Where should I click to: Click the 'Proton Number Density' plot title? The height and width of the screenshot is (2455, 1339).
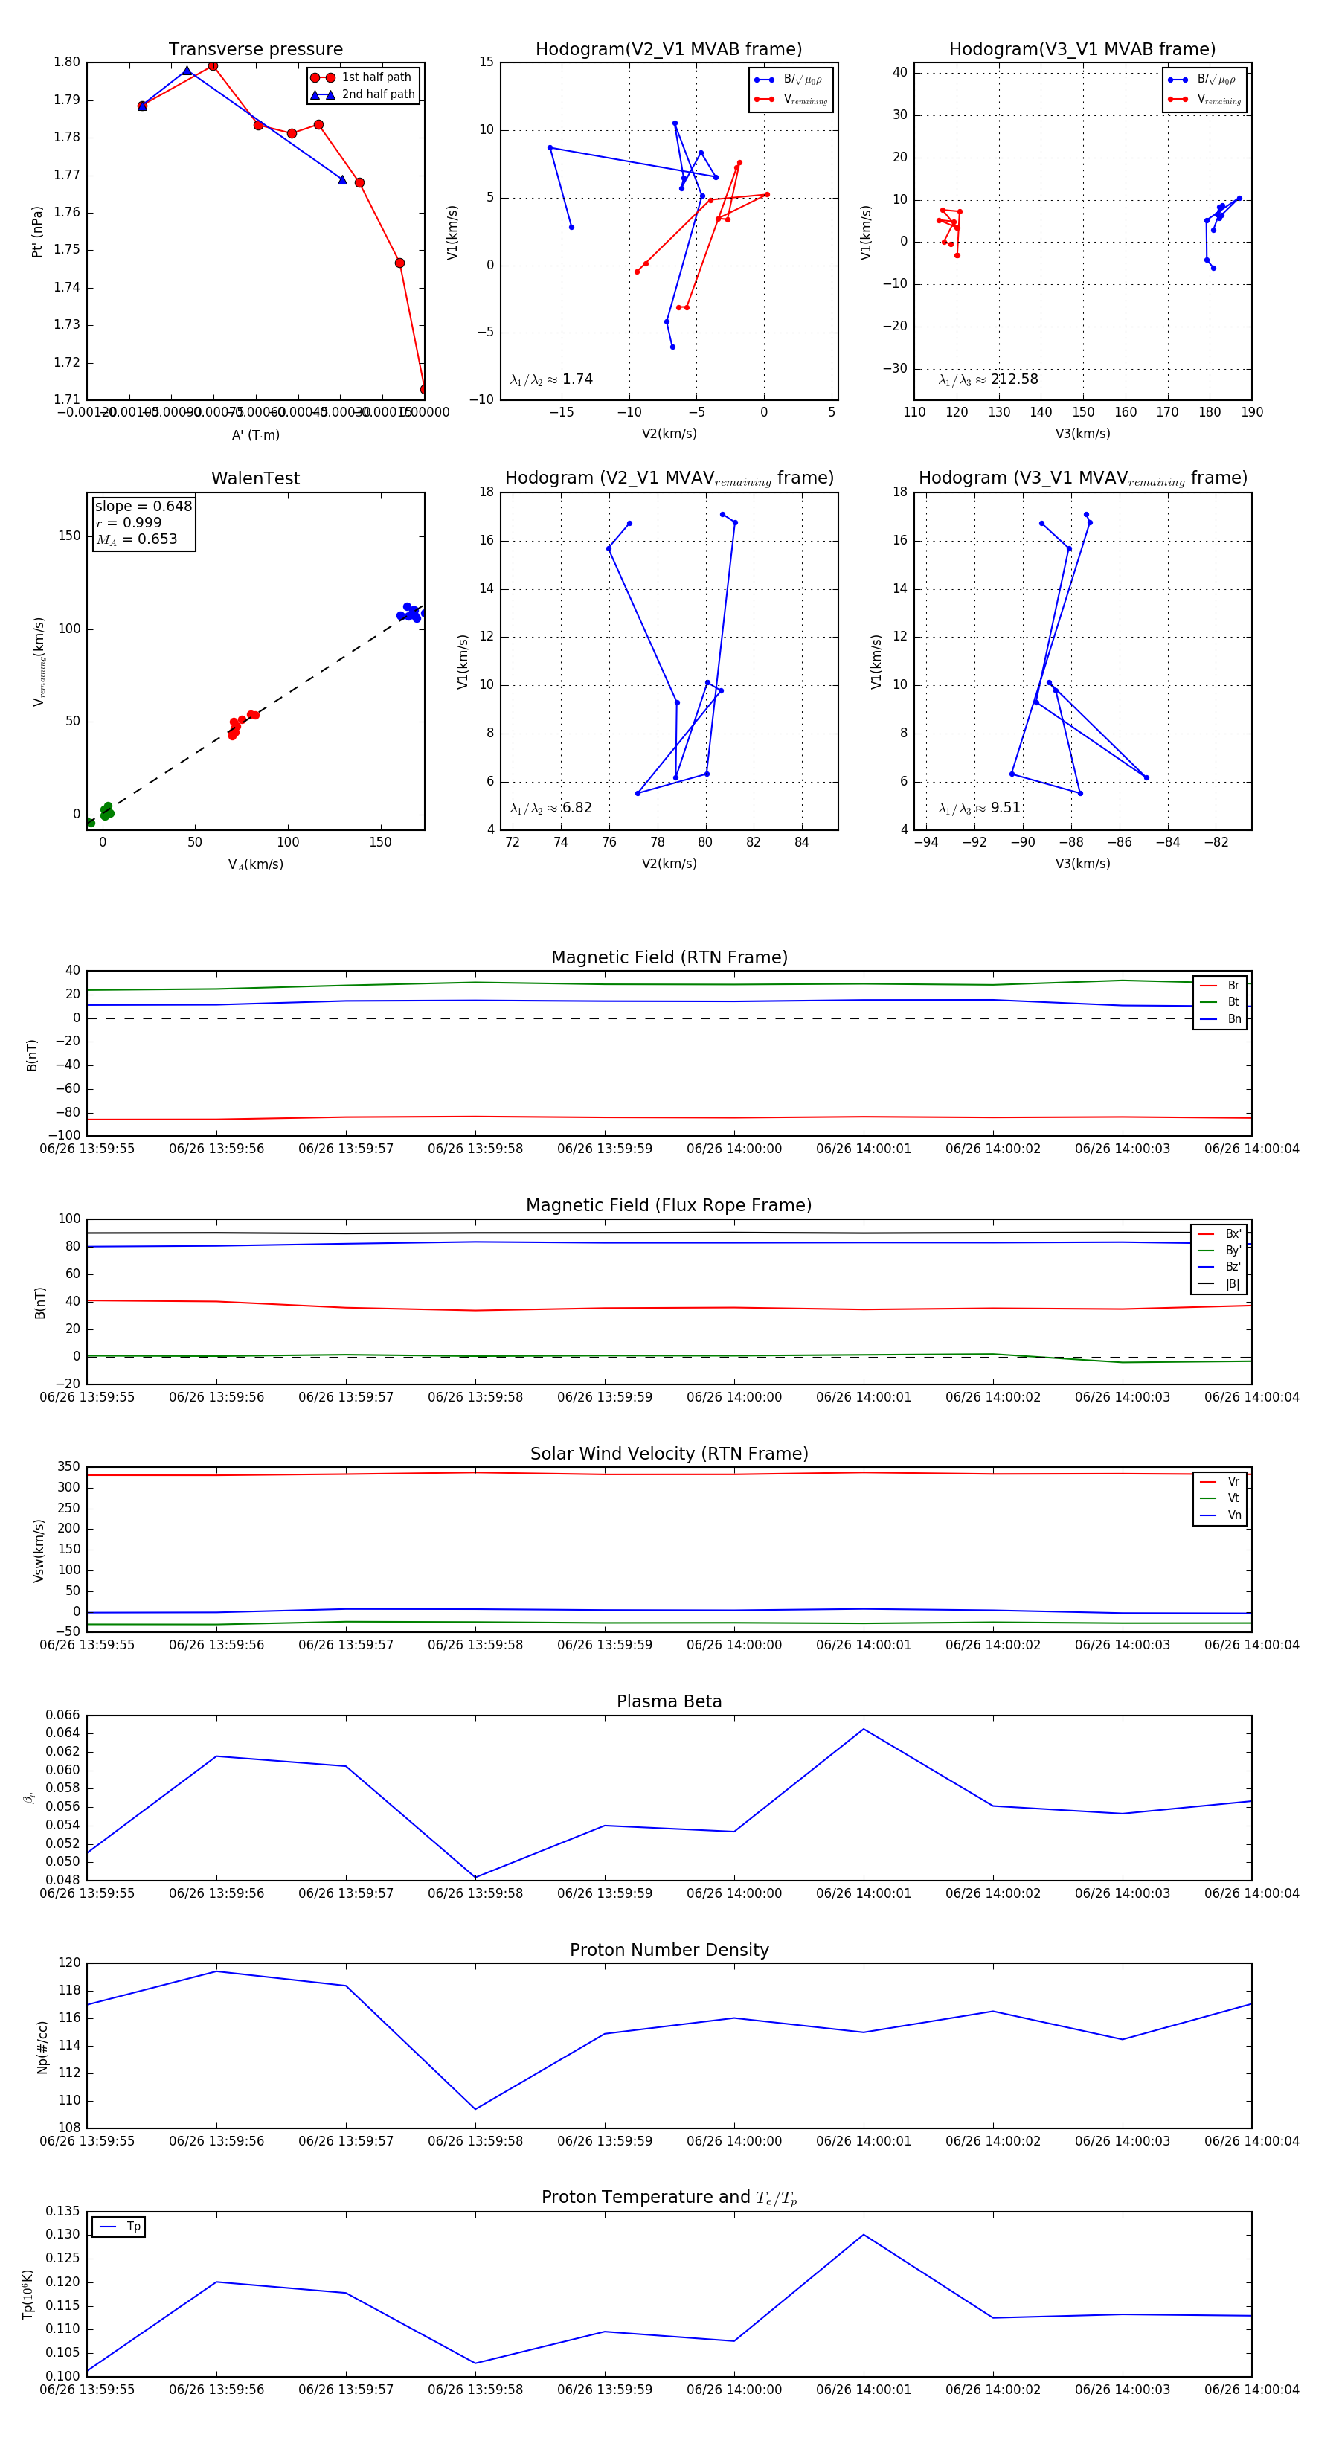tap(669, 1950)
